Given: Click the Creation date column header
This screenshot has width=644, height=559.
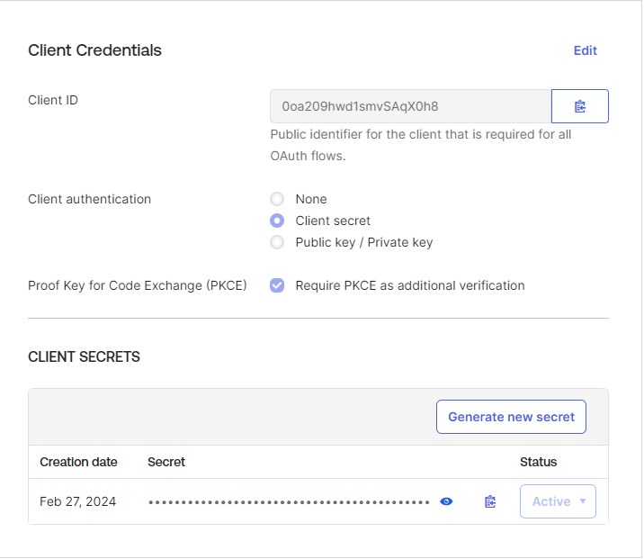Looking at the screenshot, I should (78, 462).
